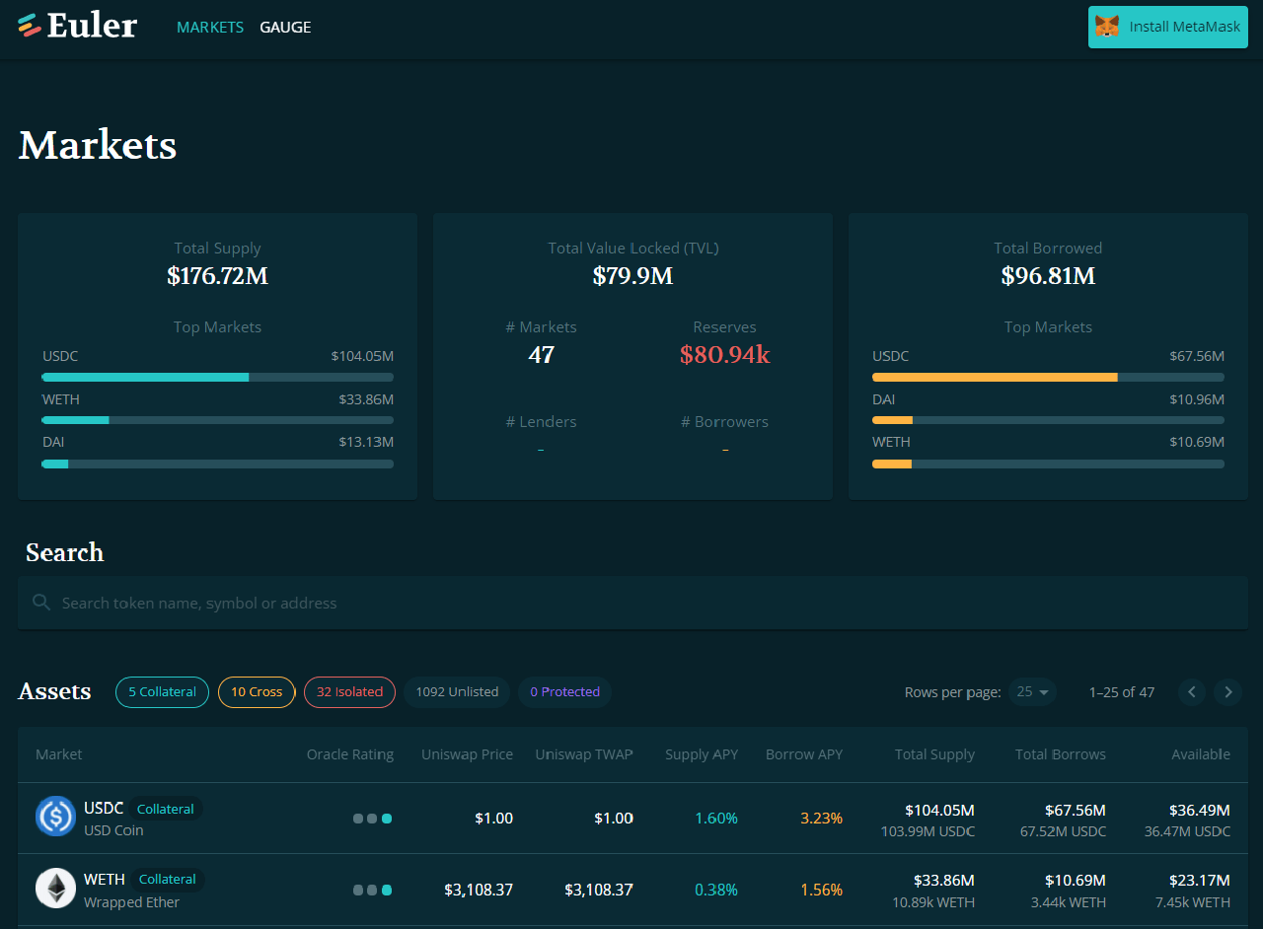The height and width of the screenshot is (929, 1263).
Task: Click the MetaMask fox icon
Action: (1108, 27)
